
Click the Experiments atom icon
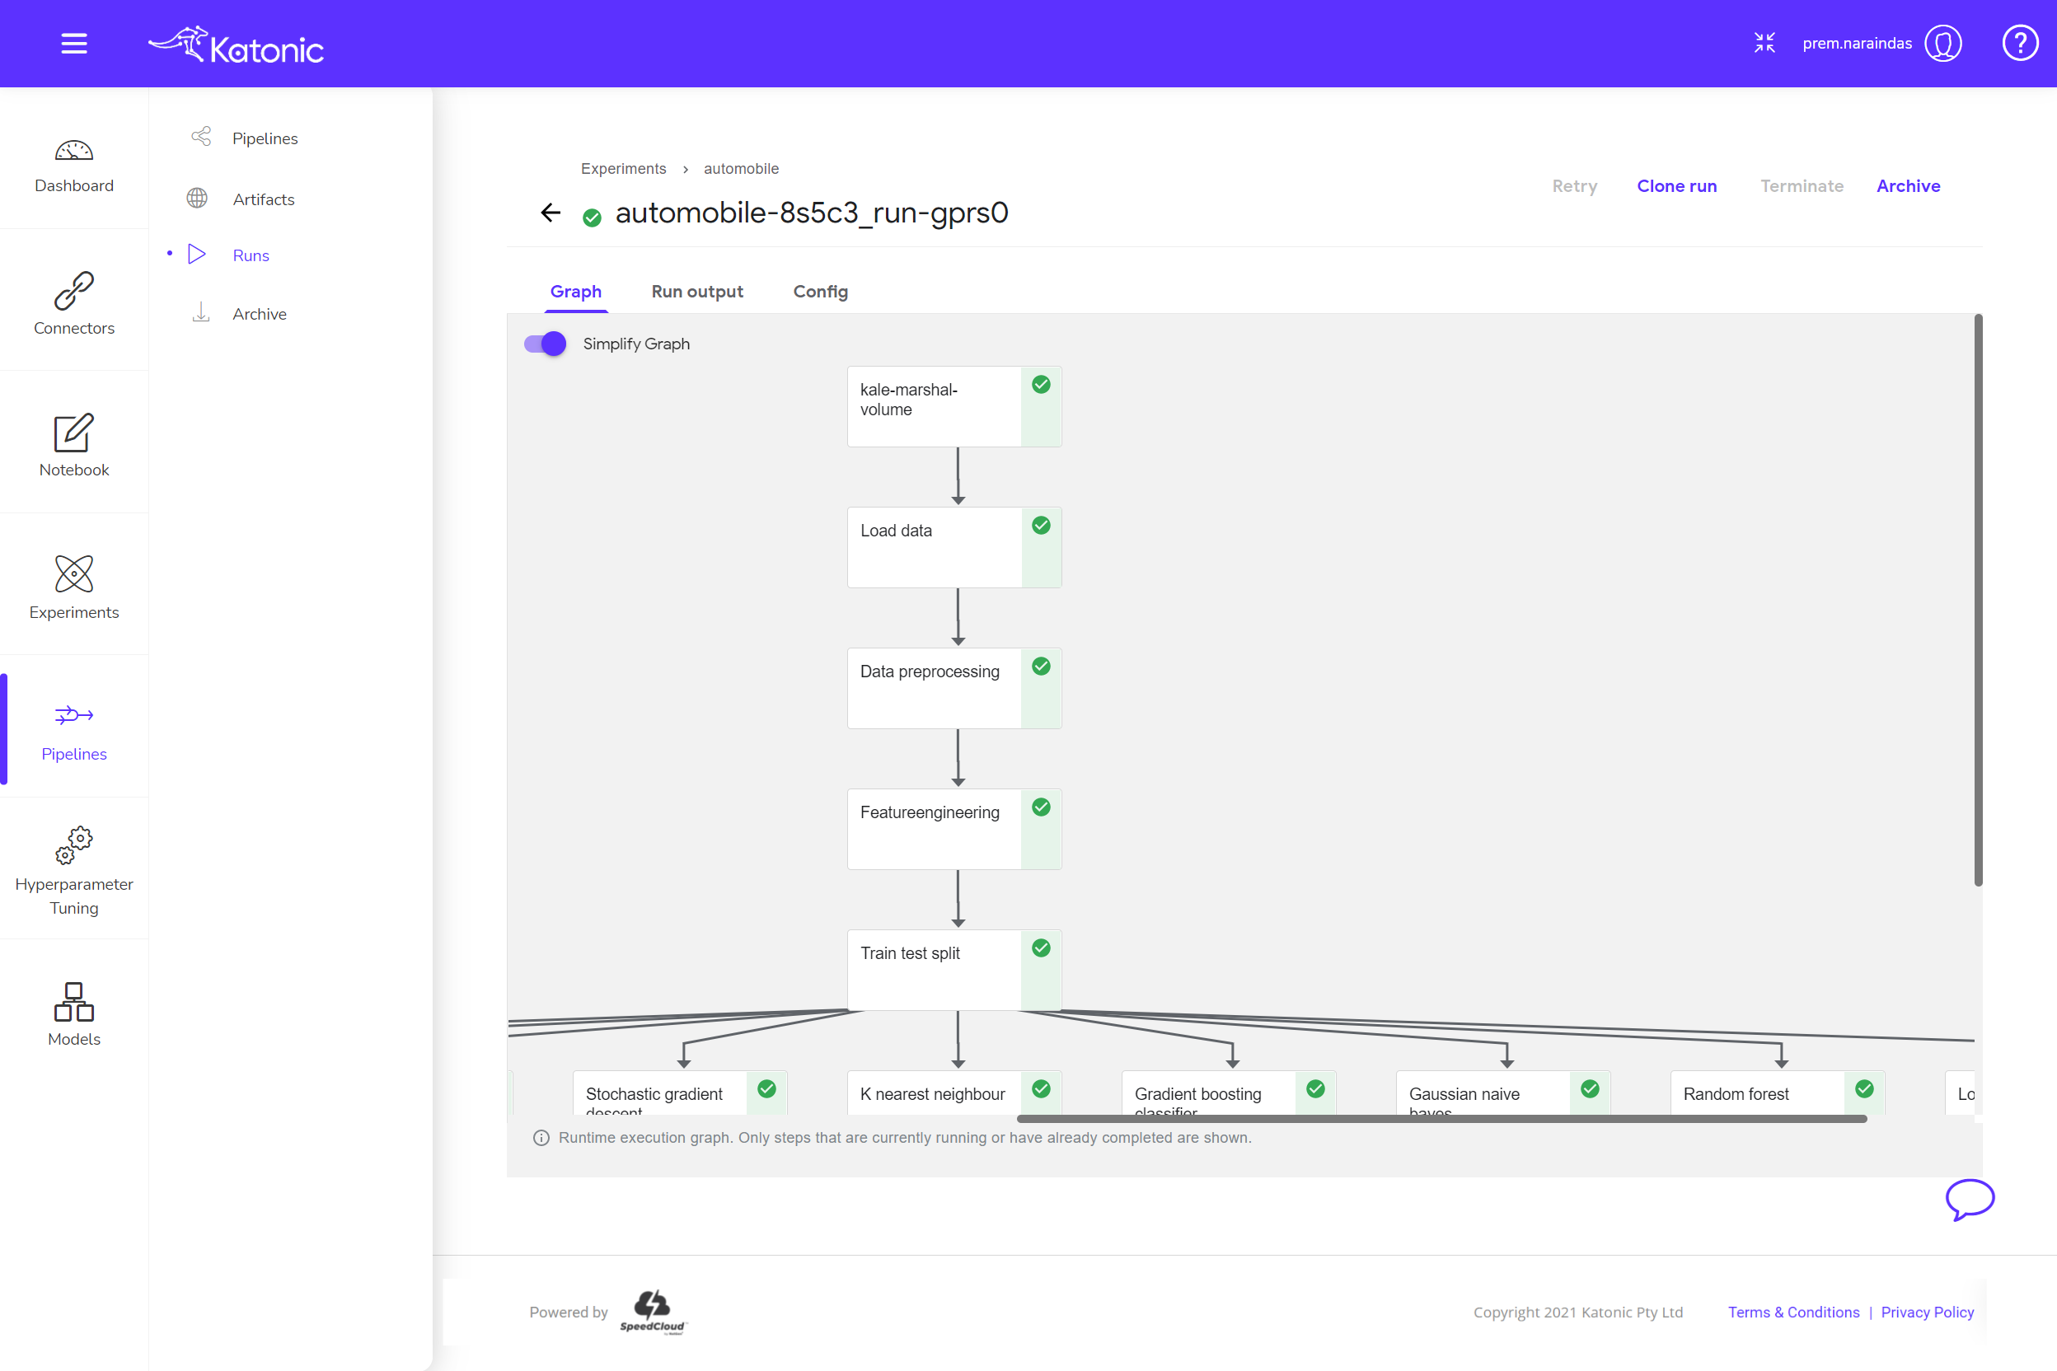(x=74, y=574)
